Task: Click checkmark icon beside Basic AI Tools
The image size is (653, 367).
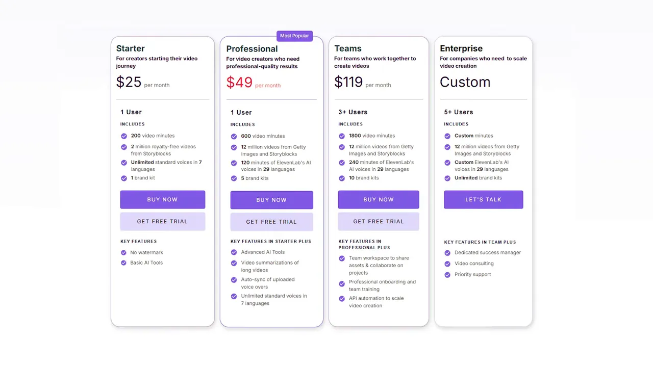Action: pos(123,263)
